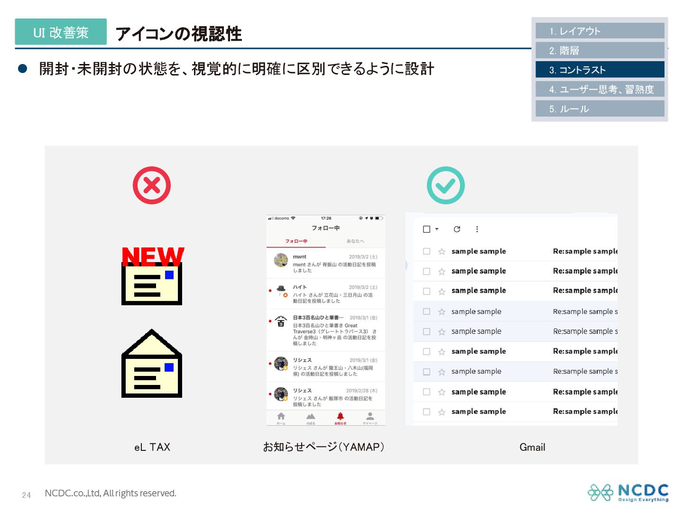Switch to the あなたへ tab

tap(355, 241)
